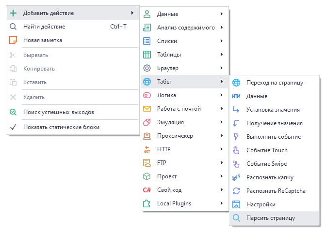Open the Анализ содержимого category
The image size is (325, 231).
(186, 28)
